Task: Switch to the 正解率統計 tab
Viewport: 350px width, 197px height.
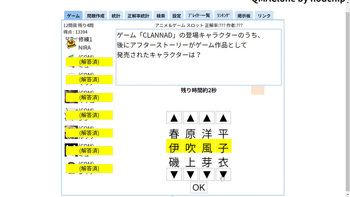Action: tap(139, 15)
